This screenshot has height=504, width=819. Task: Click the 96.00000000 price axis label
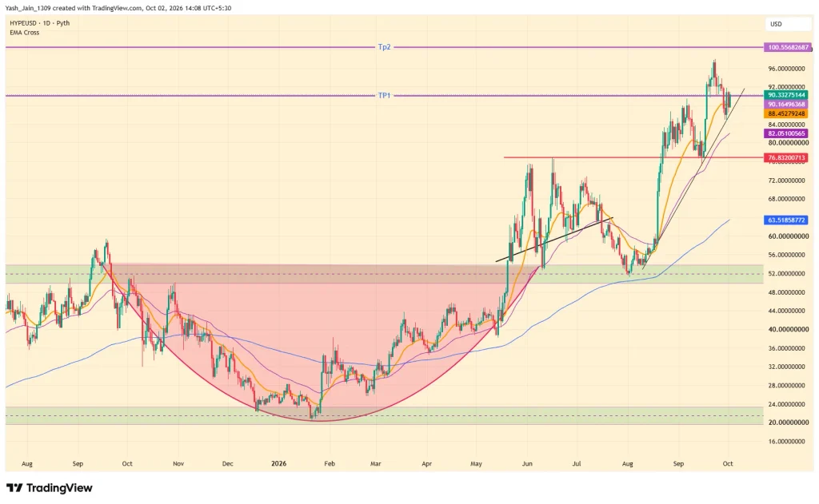[x=786, y=69]
